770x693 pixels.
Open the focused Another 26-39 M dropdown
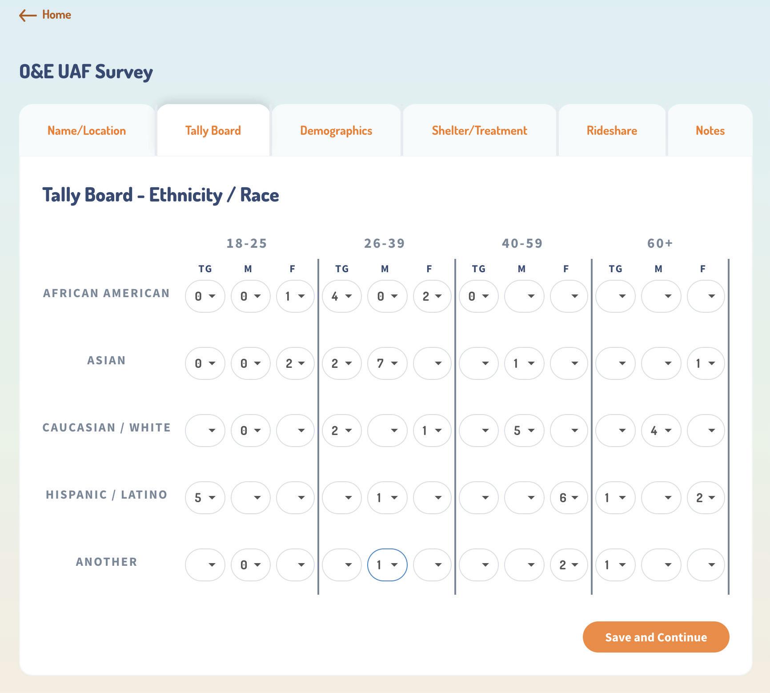pyautogui.click(x=387, y=565)
